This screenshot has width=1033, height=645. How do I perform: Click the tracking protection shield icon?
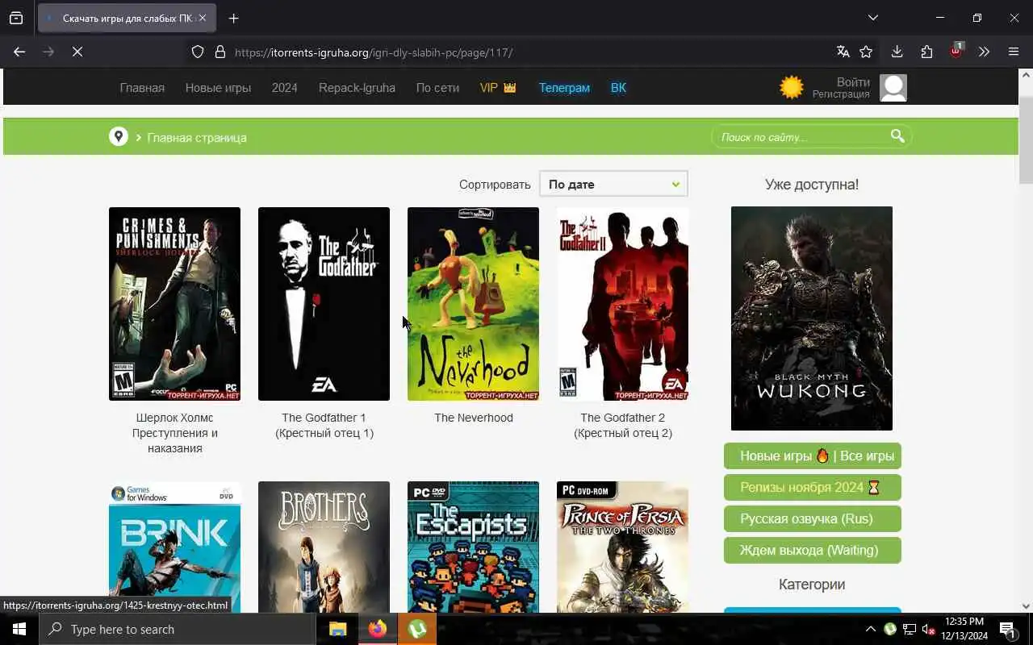coord(198,52)
